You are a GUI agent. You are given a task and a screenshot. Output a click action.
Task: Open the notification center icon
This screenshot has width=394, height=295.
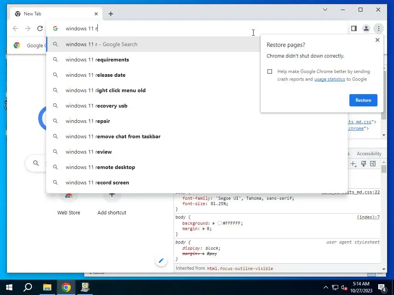382,287
